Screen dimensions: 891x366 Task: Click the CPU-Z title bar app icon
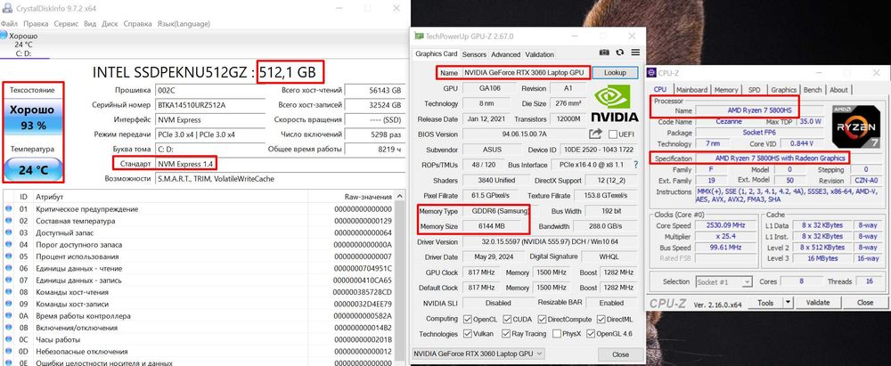tap(652, 73)
